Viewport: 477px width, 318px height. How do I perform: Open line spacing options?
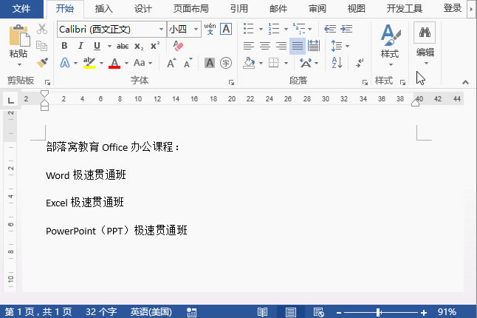tap(340, 46)
